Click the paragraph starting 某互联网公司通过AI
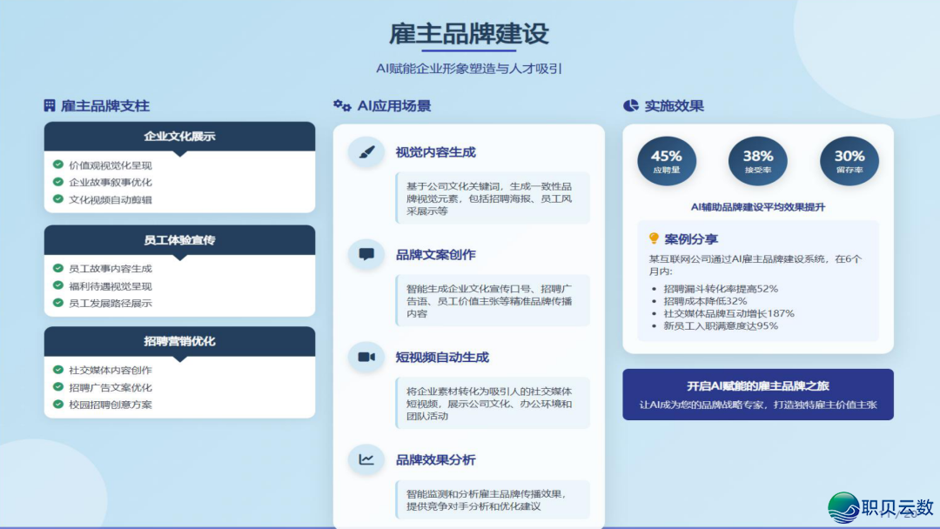 coord(755,264)
